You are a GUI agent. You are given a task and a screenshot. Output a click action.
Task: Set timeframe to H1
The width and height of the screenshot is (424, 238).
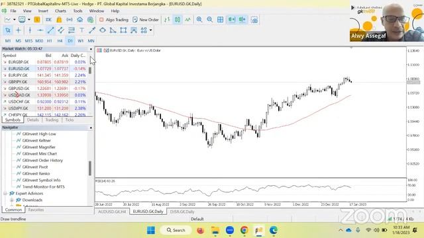point(49,41)
